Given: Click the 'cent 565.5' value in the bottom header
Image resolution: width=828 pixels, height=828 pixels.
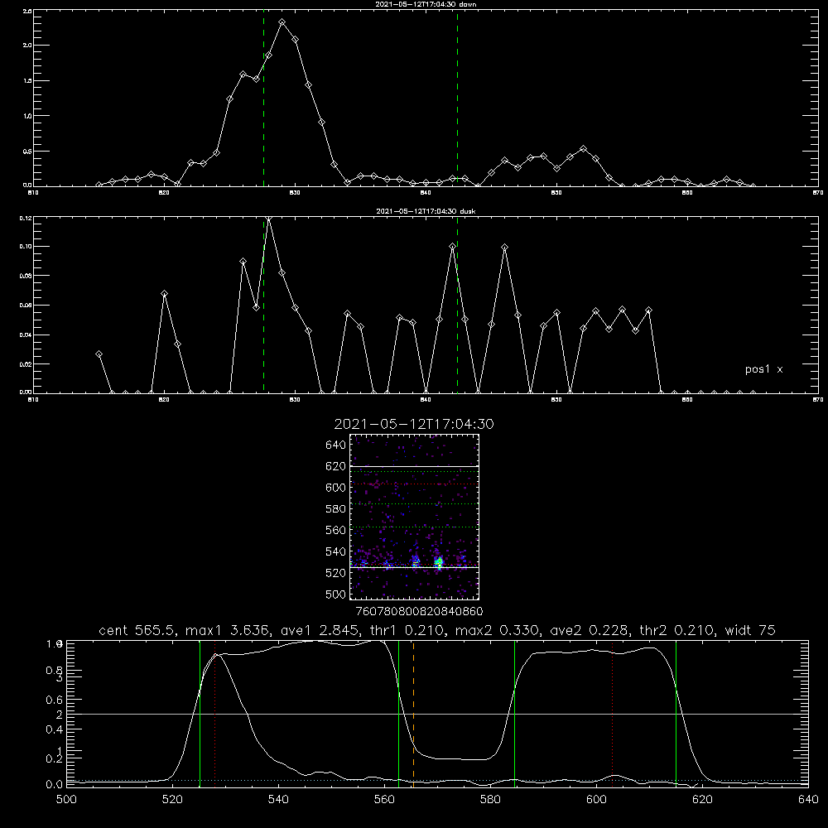Looking at the screenshot, I should [137, 630].
